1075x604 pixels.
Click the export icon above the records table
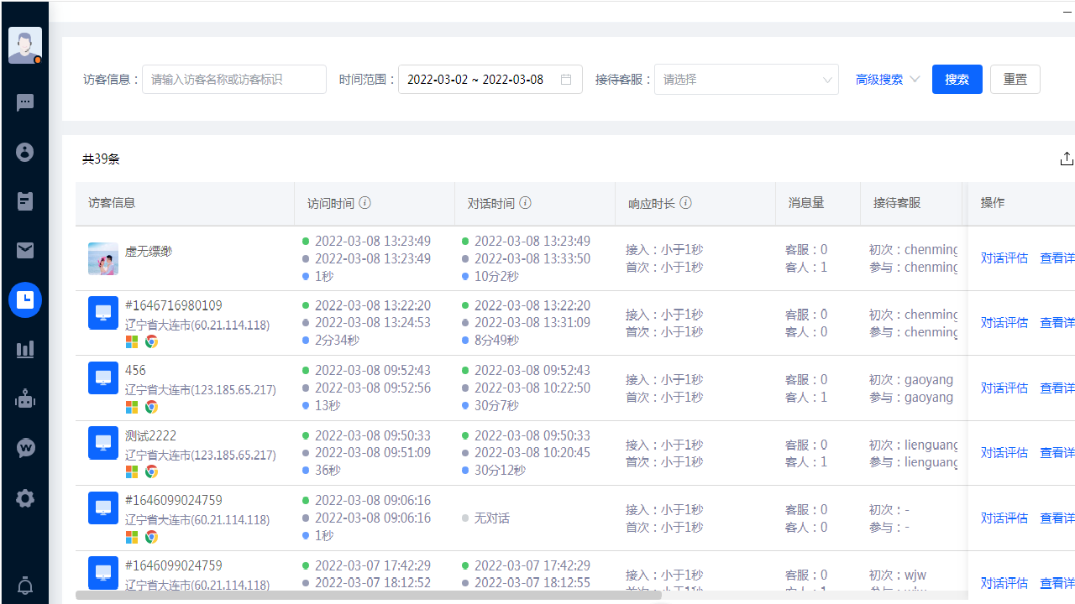pos(1067,159)
